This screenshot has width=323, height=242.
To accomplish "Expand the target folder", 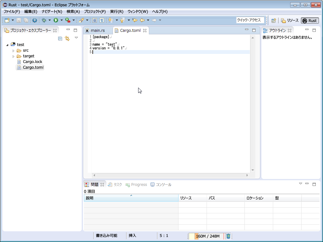I will pos(13,56).
